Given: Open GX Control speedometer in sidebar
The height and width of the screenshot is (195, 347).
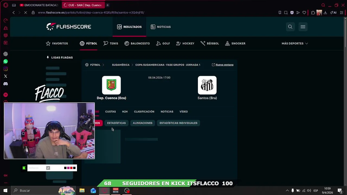Looking at the screenshot, I should (x=5, y=21).
